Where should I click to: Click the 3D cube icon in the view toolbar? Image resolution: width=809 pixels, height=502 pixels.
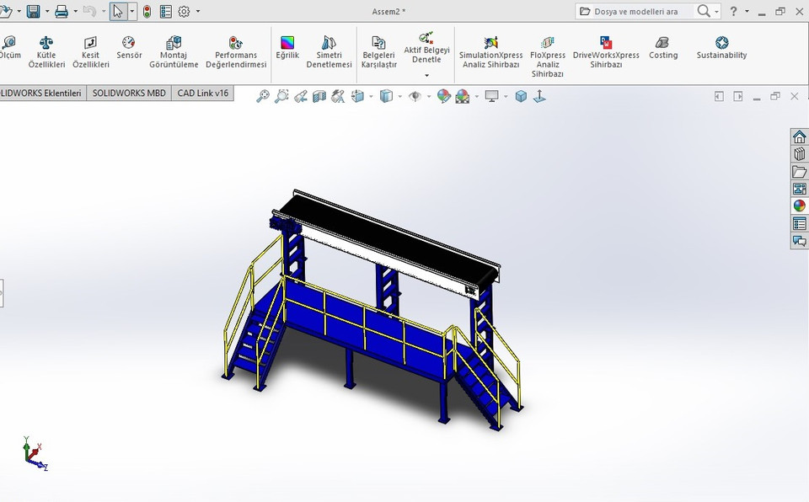point(521,96)
